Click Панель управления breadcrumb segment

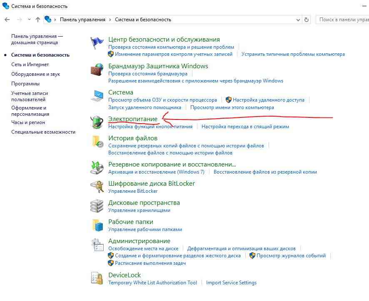(x=82, y=20)
